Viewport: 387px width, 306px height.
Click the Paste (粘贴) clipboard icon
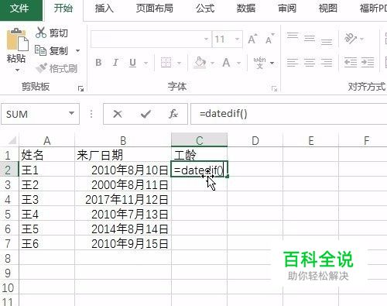tap(17, 40)
